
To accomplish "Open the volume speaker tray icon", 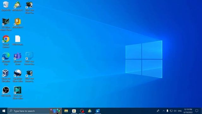I will coord(175,111).
